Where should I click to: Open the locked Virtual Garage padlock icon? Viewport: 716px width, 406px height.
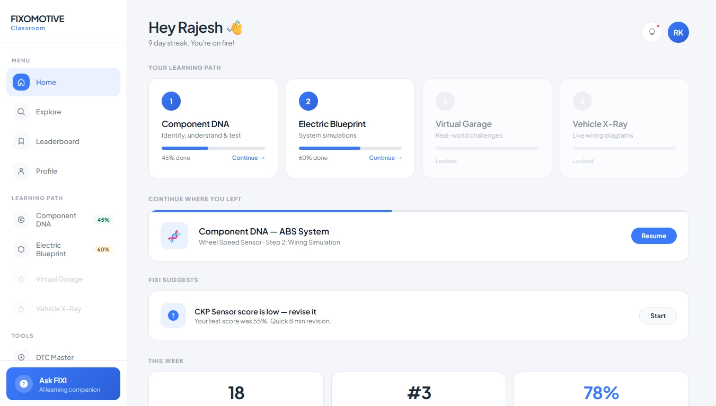click(21, 279)
